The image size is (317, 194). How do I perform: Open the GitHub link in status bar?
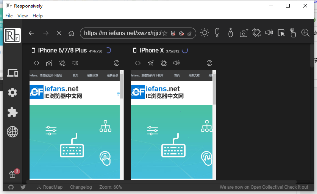11,187
